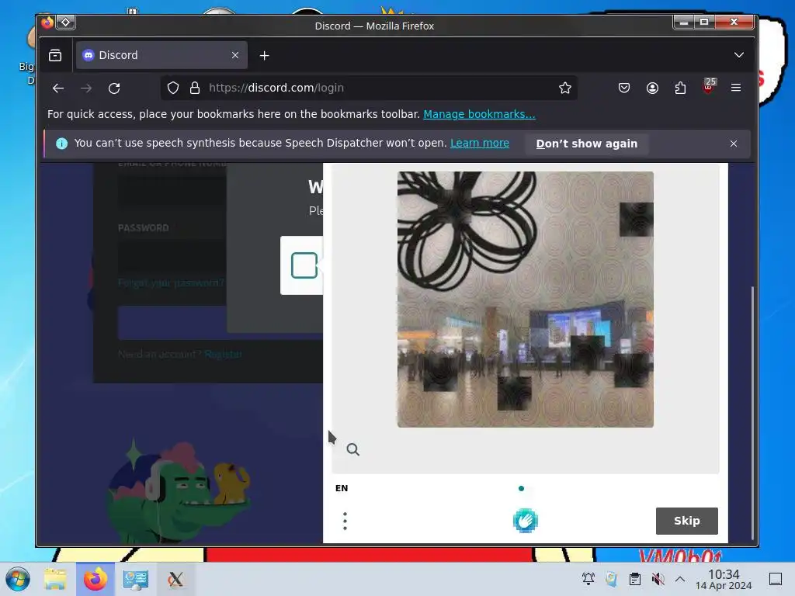795x596 pixels.
Task: Open the extensions puzzle icon
Action: tap(680, 88)
